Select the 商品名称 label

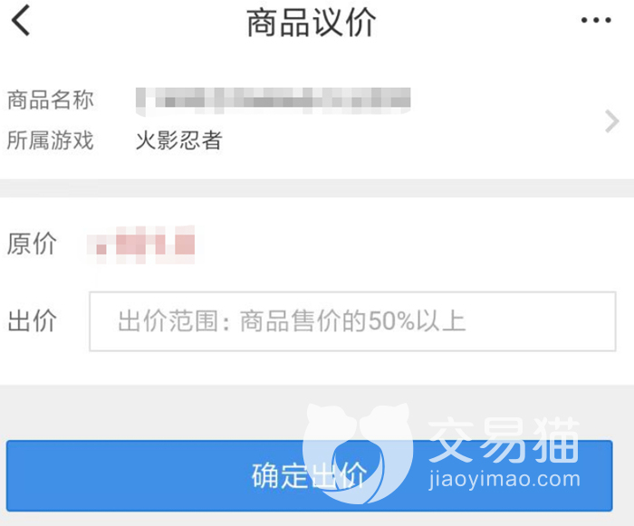(x=51, y=100)
